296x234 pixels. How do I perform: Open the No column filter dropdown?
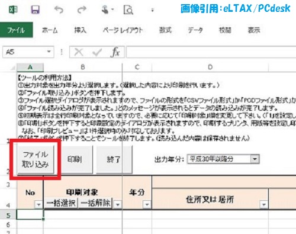click(x=38, y=204)
